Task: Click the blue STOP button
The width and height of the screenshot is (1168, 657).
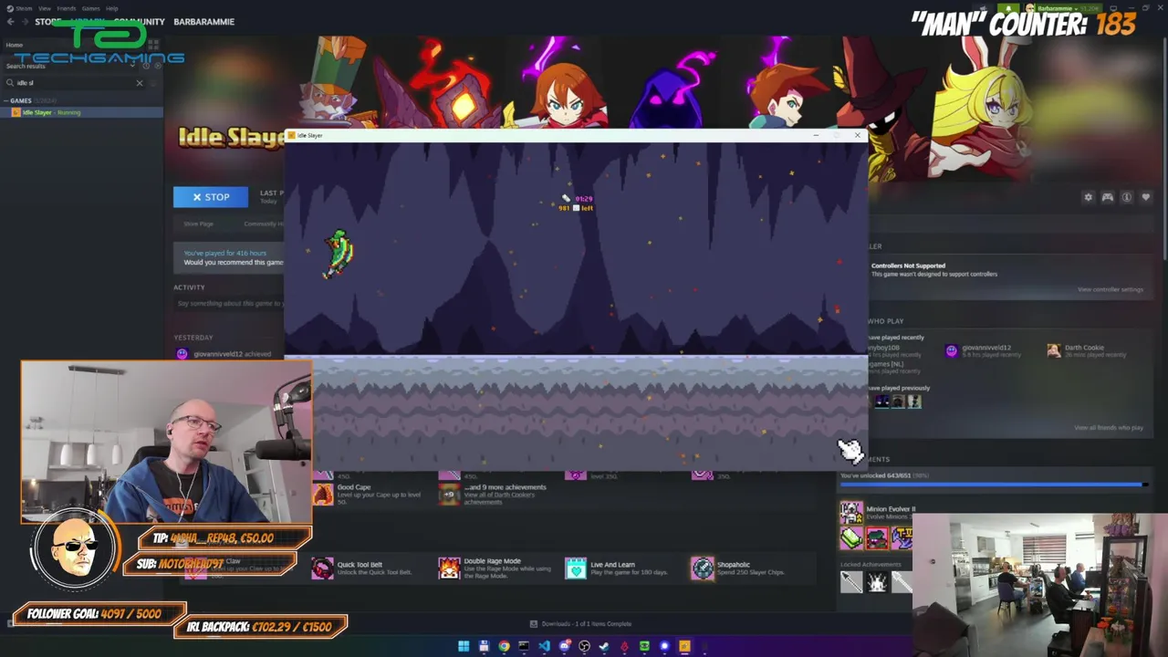Action: (x=211, y=197)
